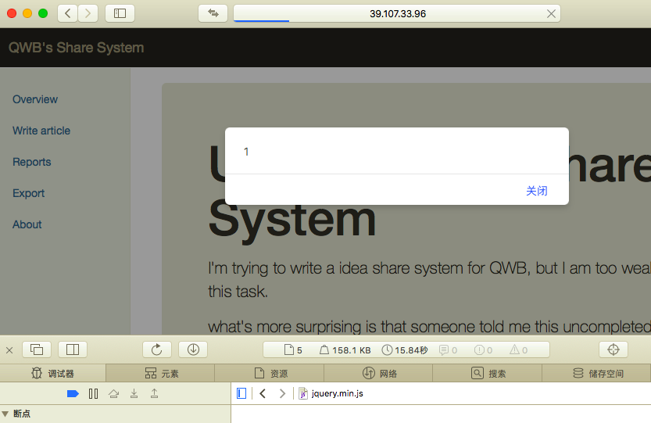Toggle the debugger navigation sidebar
The height and width of the screenshot is (423, 651).
coord(241,393)
